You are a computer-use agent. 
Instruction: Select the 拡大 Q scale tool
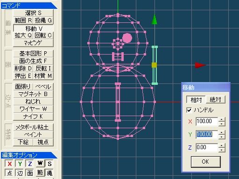coord(23,35)
